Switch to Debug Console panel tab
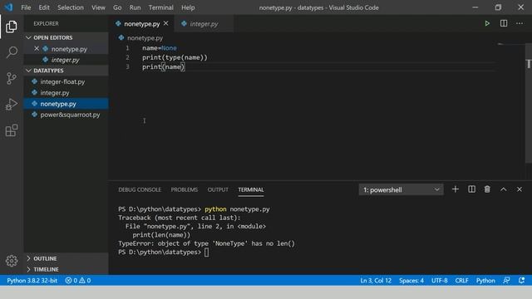The width and height of the screenshot is (532, 299). point(140,189)
